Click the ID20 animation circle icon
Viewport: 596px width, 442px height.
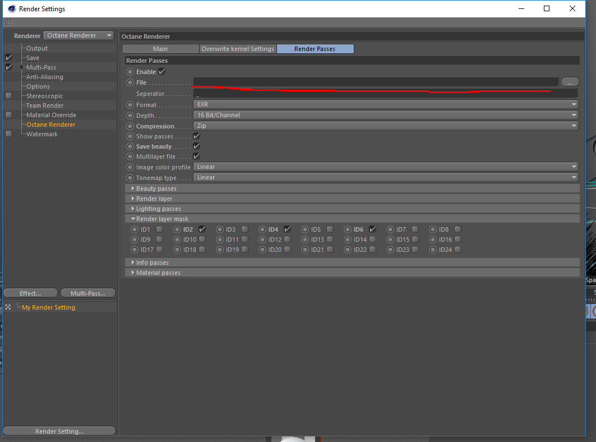pos(262,250)
